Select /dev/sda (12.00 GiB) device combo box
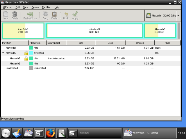The image size is (186, 139). coord(163,16)
